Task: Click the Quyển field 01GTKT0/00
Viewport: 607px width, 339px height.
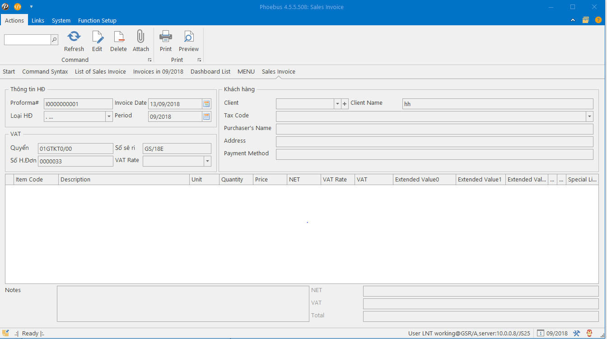Action: (75, 149)
